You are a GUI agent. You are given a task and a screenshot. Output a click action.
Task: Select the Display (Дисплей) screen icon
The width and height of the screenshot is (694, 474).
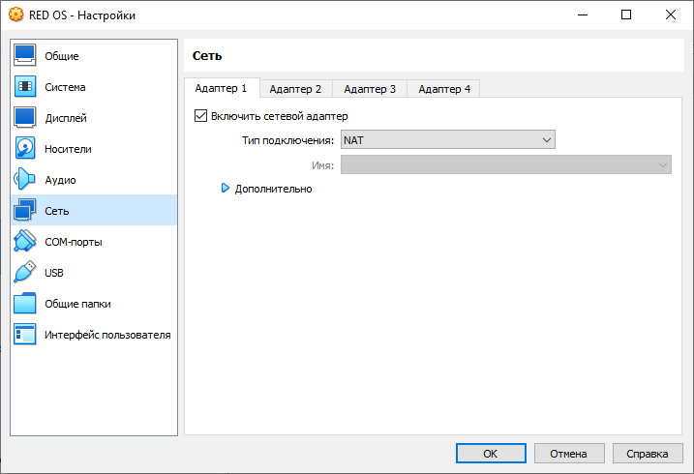[x=25, y=118]
